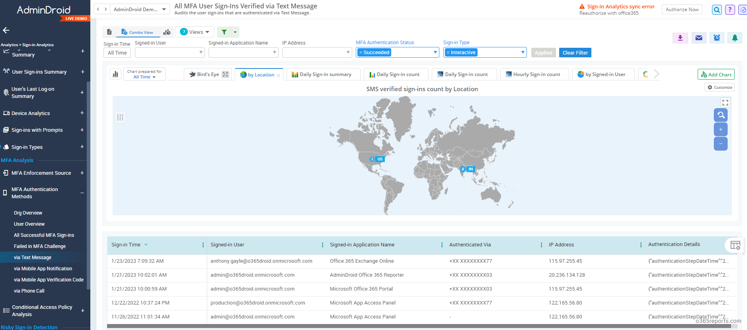
Task: Collapse MFA Authentication Methods menu
Action: click(82, 193)
